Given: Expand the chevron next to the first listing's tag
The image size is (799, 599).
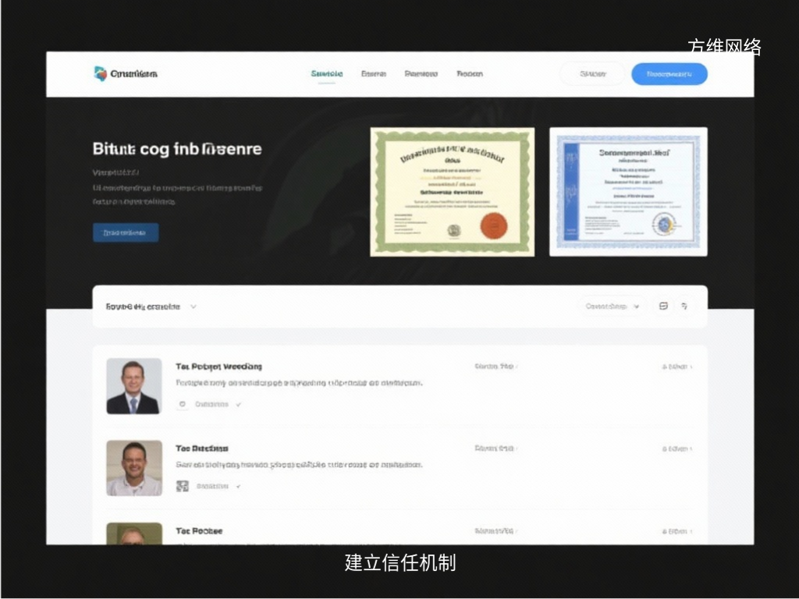Looking at the screenshot, I should pos(239,405).
